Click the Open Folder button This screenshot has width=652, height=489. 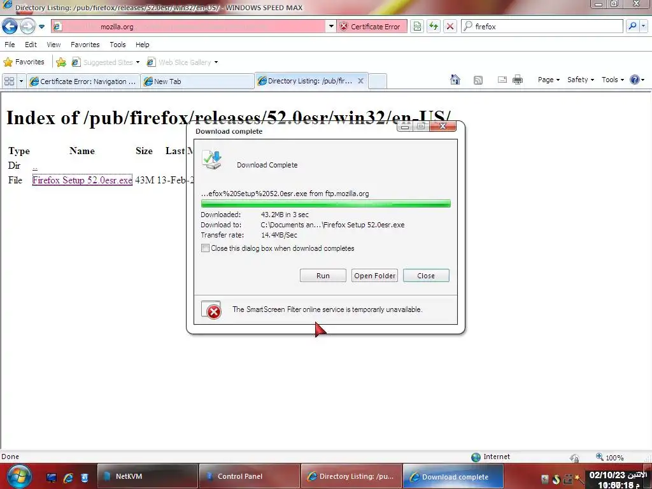click(x=374, y=276)
